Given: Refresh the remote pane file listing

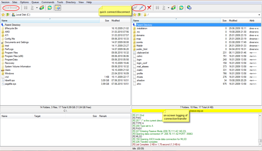Looking at the screenshot, I should [x=181, y=8].
